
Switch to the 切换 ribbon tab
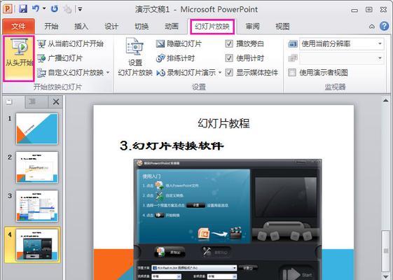click(142, 27)
